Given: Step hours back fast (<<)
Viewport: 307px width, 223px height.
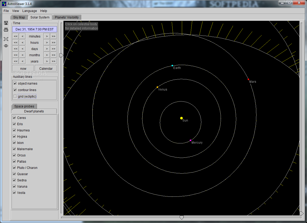Looking at the screenshot, I should click(16, 42).
